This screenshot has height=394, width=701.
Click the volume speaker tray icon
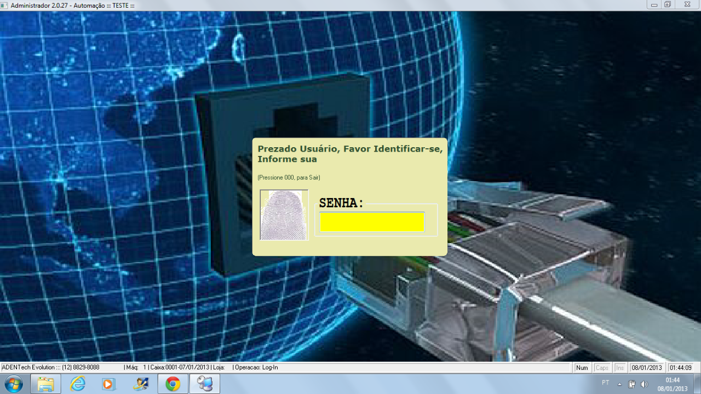pos(644,384)
